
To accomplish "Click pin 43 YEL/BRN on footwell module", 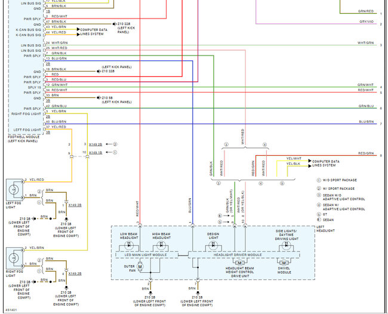I will click(56, 27).
